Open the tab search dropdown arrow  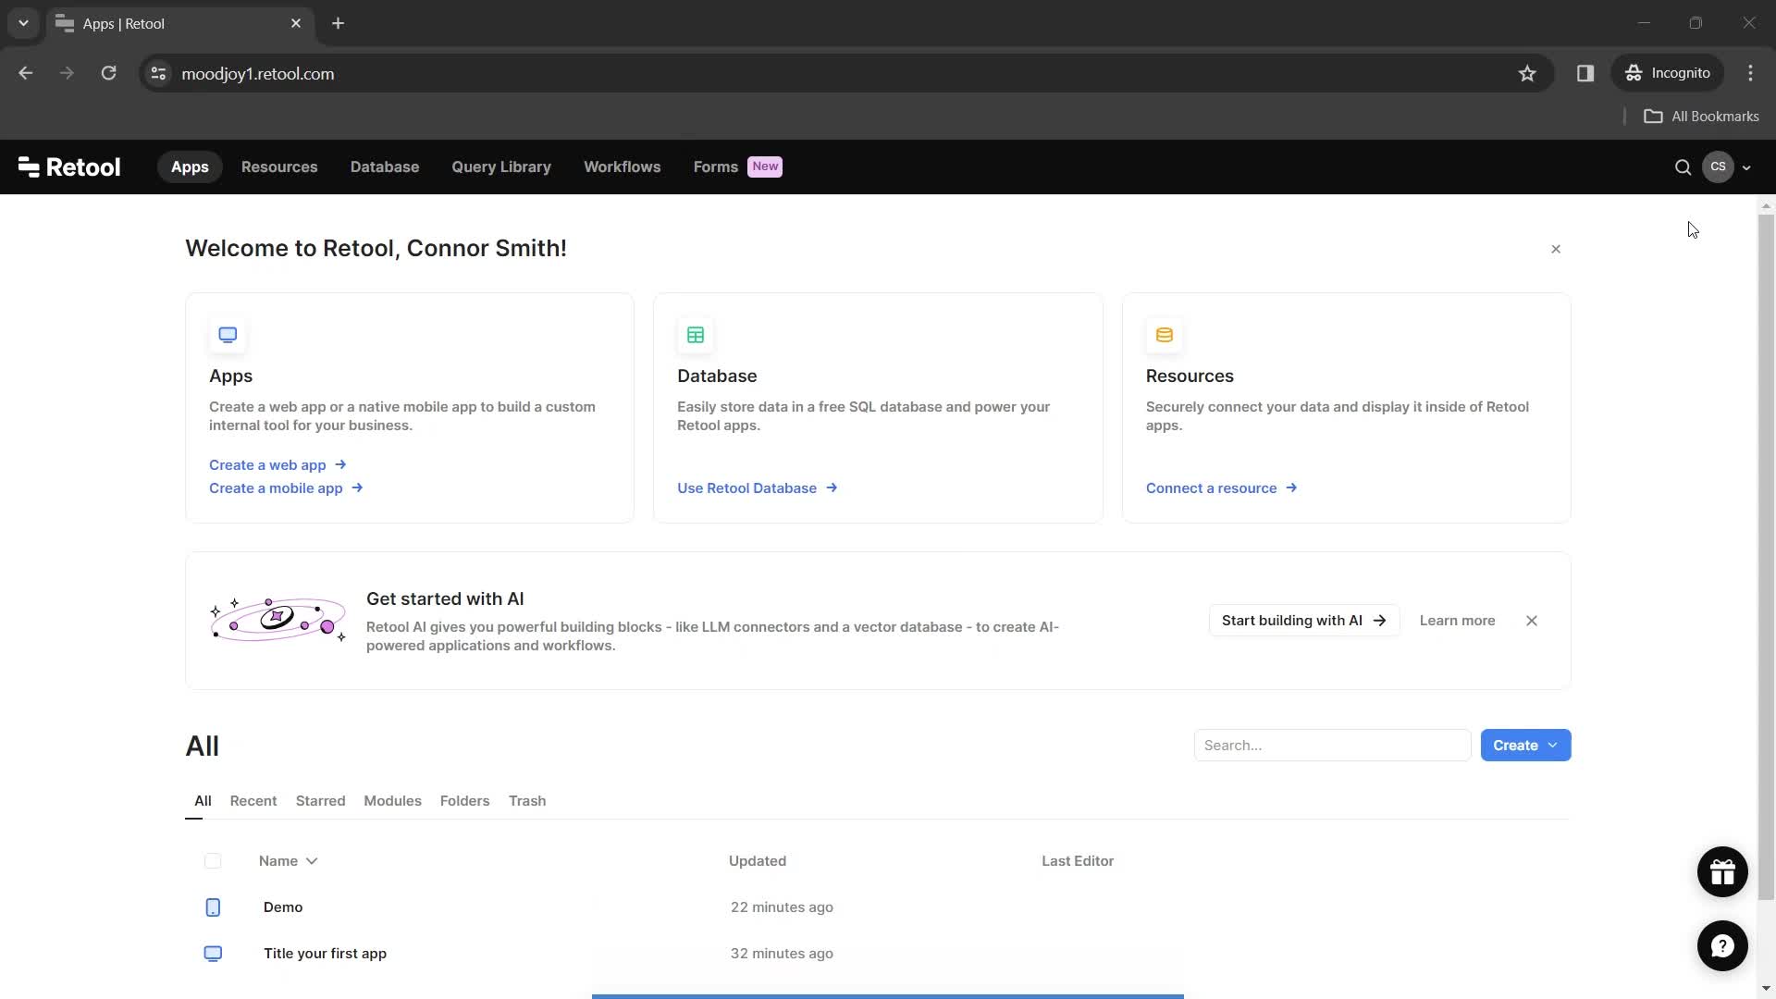pos(23,23)
